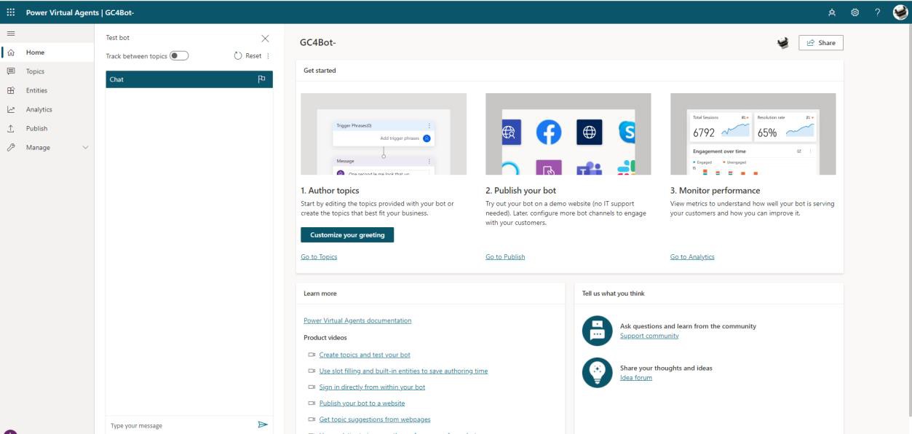912x434 pixels.
Task: Open Settings gear icon in top bar
Action: (855, 12)
